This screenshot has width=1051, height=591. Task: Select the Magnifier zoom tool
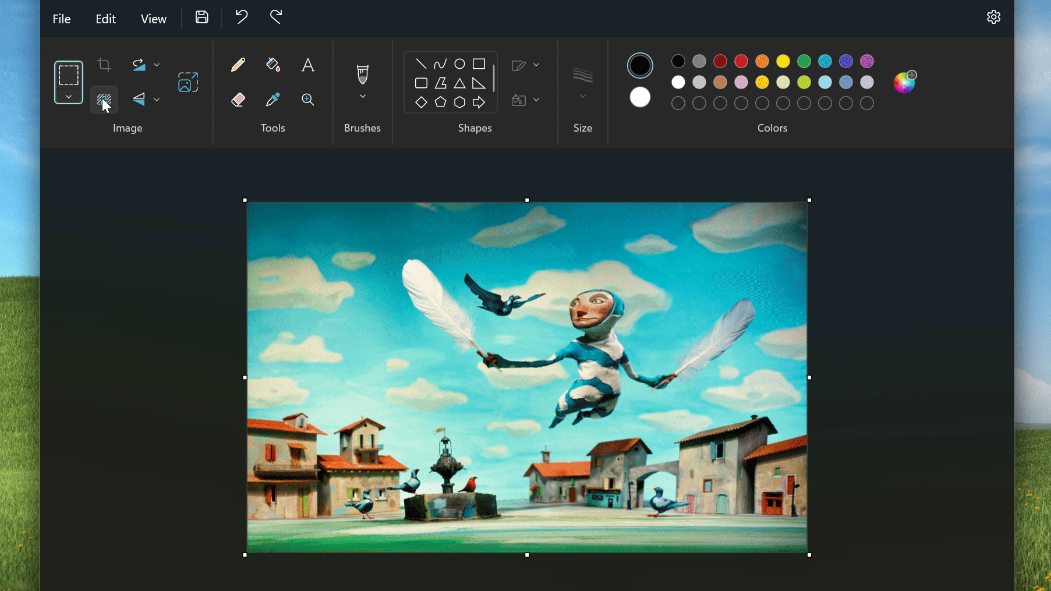pyautogui.click(x=308, y=100)
